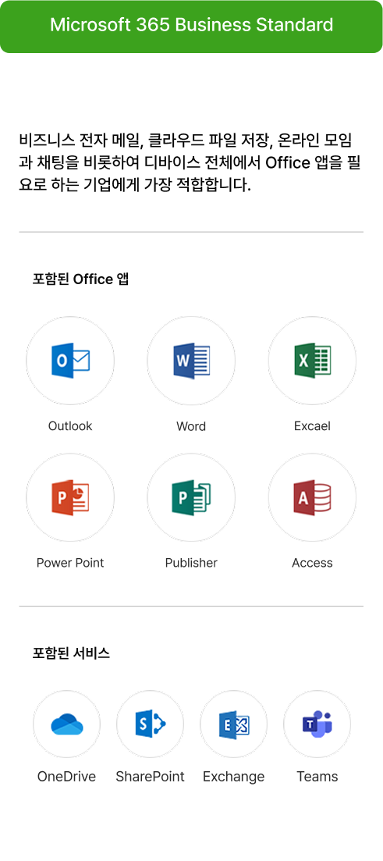Viewport: 383px width, 861px height.
Task: Click the Microsoft 365 Business Standard header
Action: tap(192, 27)
